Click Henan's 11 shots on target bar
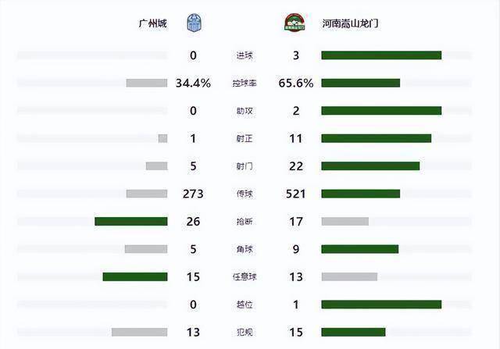500x349 pixels. (x=377, y=138)
